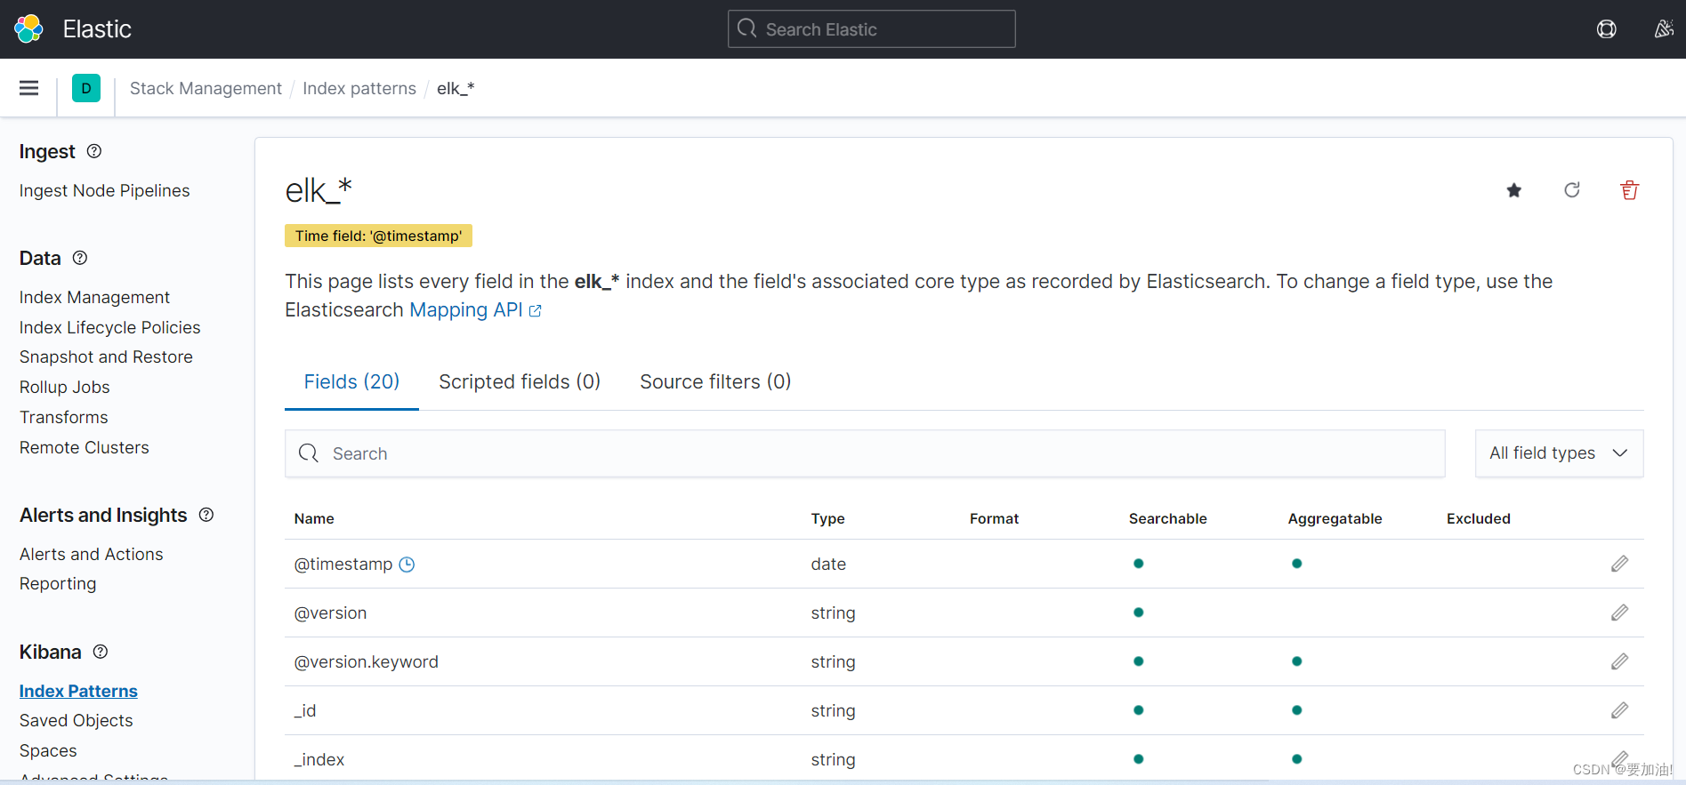Image resolution: width=1686 pixels, height=785 pixels.
Task: Click the _index field name
Action: [x=319, y=759]
